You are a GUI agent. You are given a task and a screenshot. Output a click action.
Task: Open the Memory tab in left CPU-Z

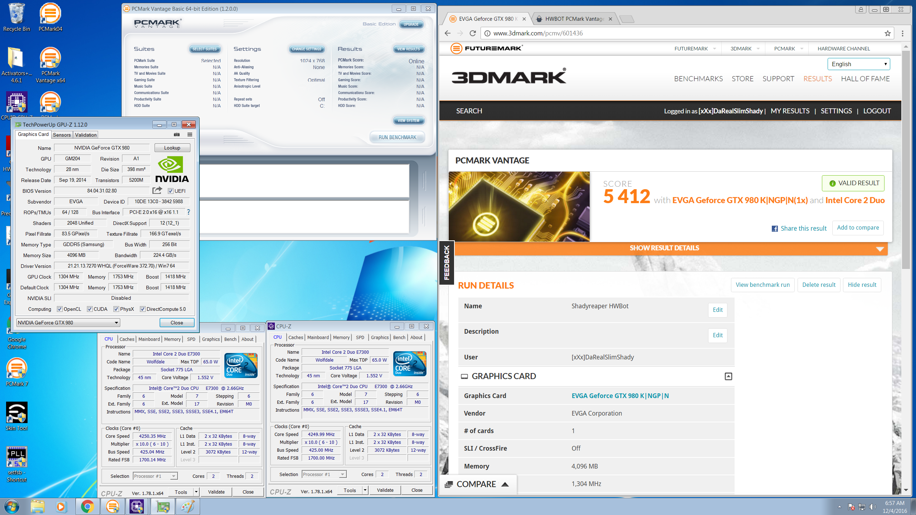(172, 339)
